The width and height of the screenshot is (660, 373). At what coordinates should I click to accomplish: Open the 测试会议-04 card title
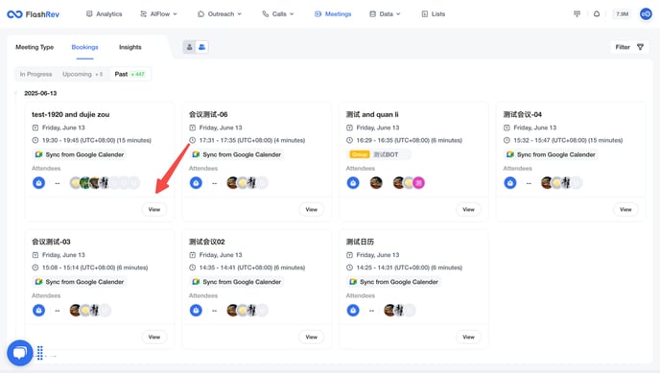click(x=523, y=114)
